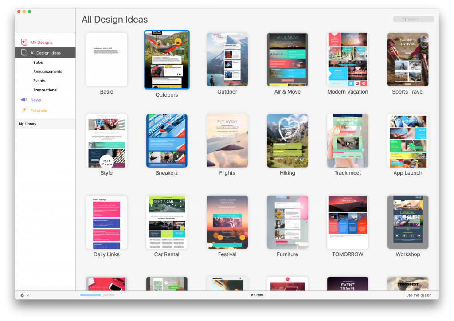The height and width of the screenshot is (321, 454).
Task: Select the Events category
Action: pos(39,81)
